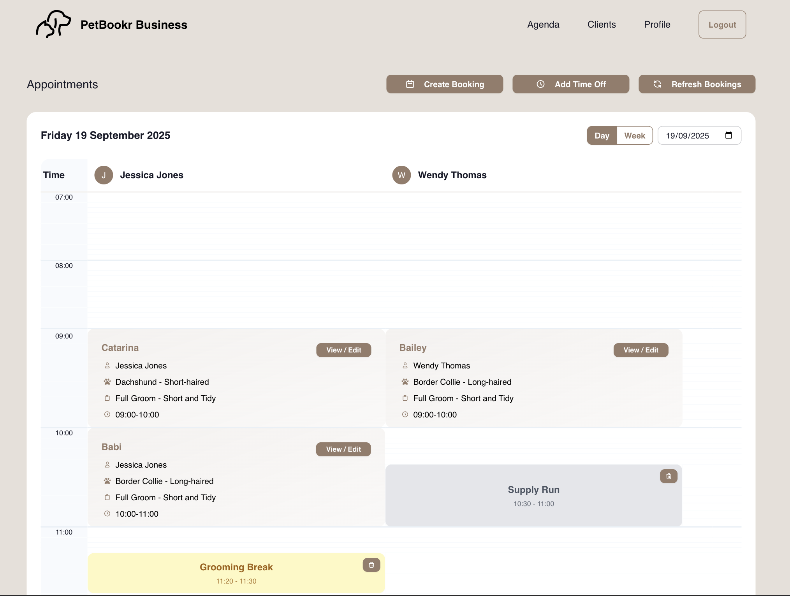Delete the Grooming Break via trash icon

(x=371, y=565)
